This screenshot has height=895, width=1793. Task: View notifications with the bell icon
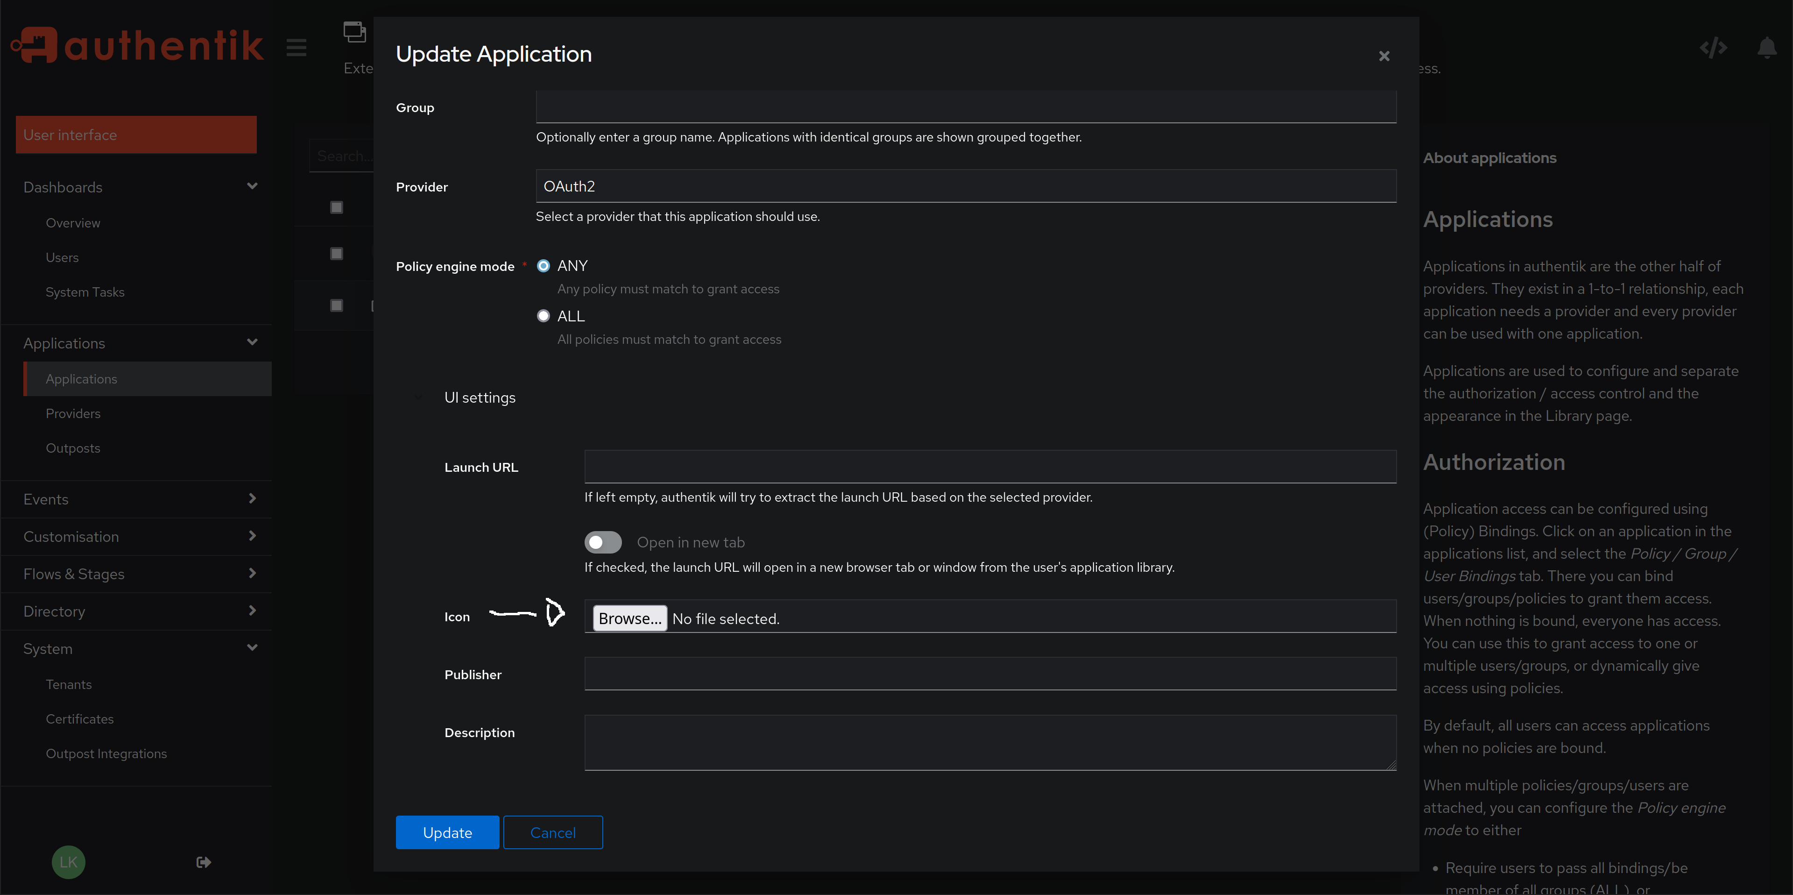[x=1767, y=47]
